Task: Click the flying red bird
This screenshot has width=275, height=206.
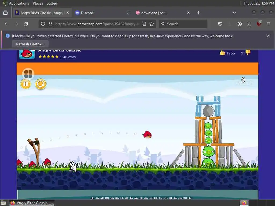Action: tap(147, 135)
